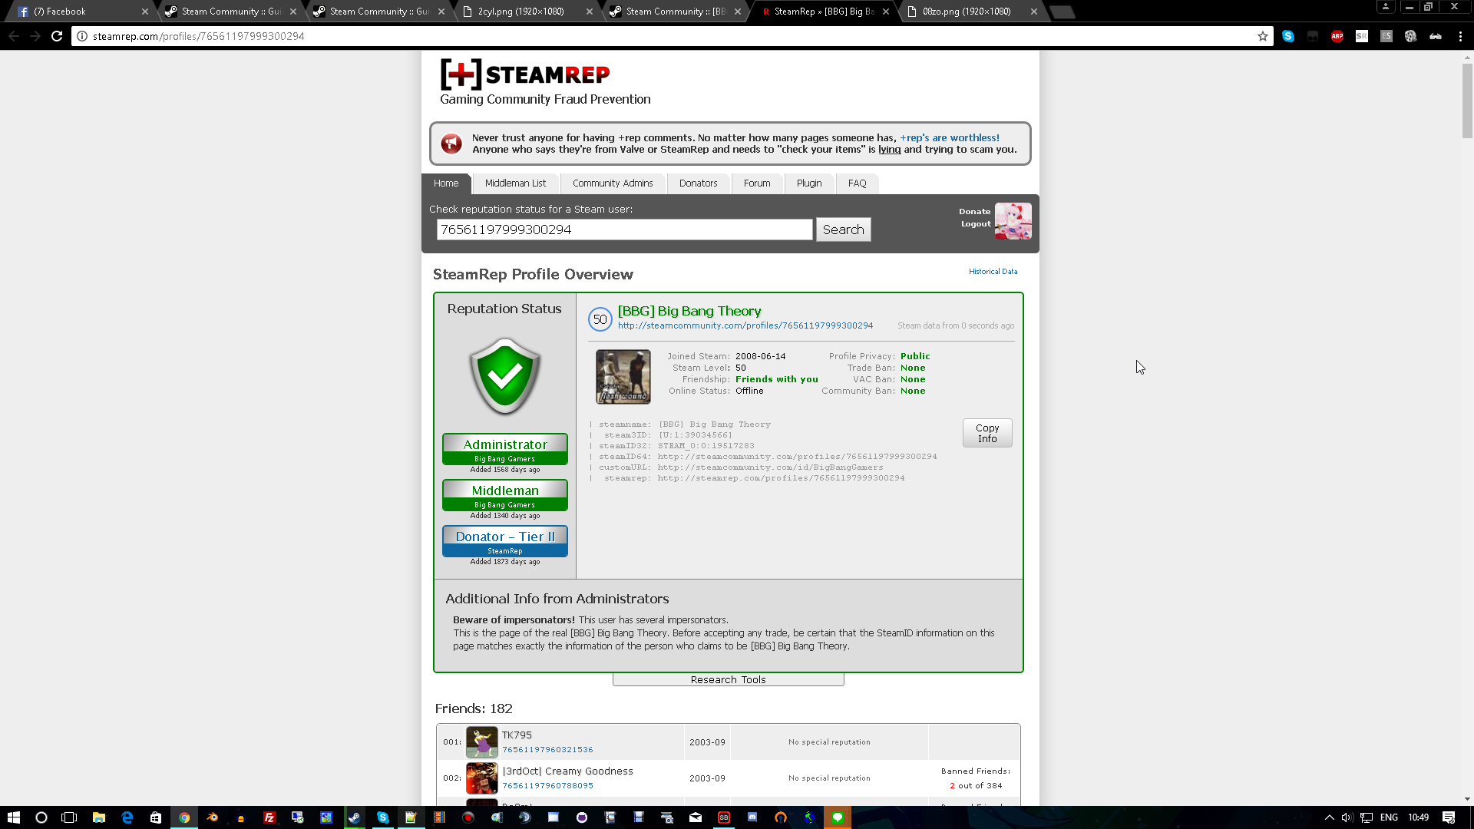Click Copy Info button
The height and width of the screenshot is (829, 1474).
pos(987,433)
